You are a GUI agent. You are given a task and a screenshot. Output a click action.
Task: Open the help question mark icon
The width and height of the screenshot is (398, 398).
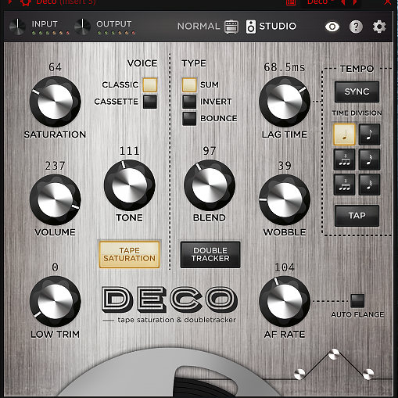(356, 27)
